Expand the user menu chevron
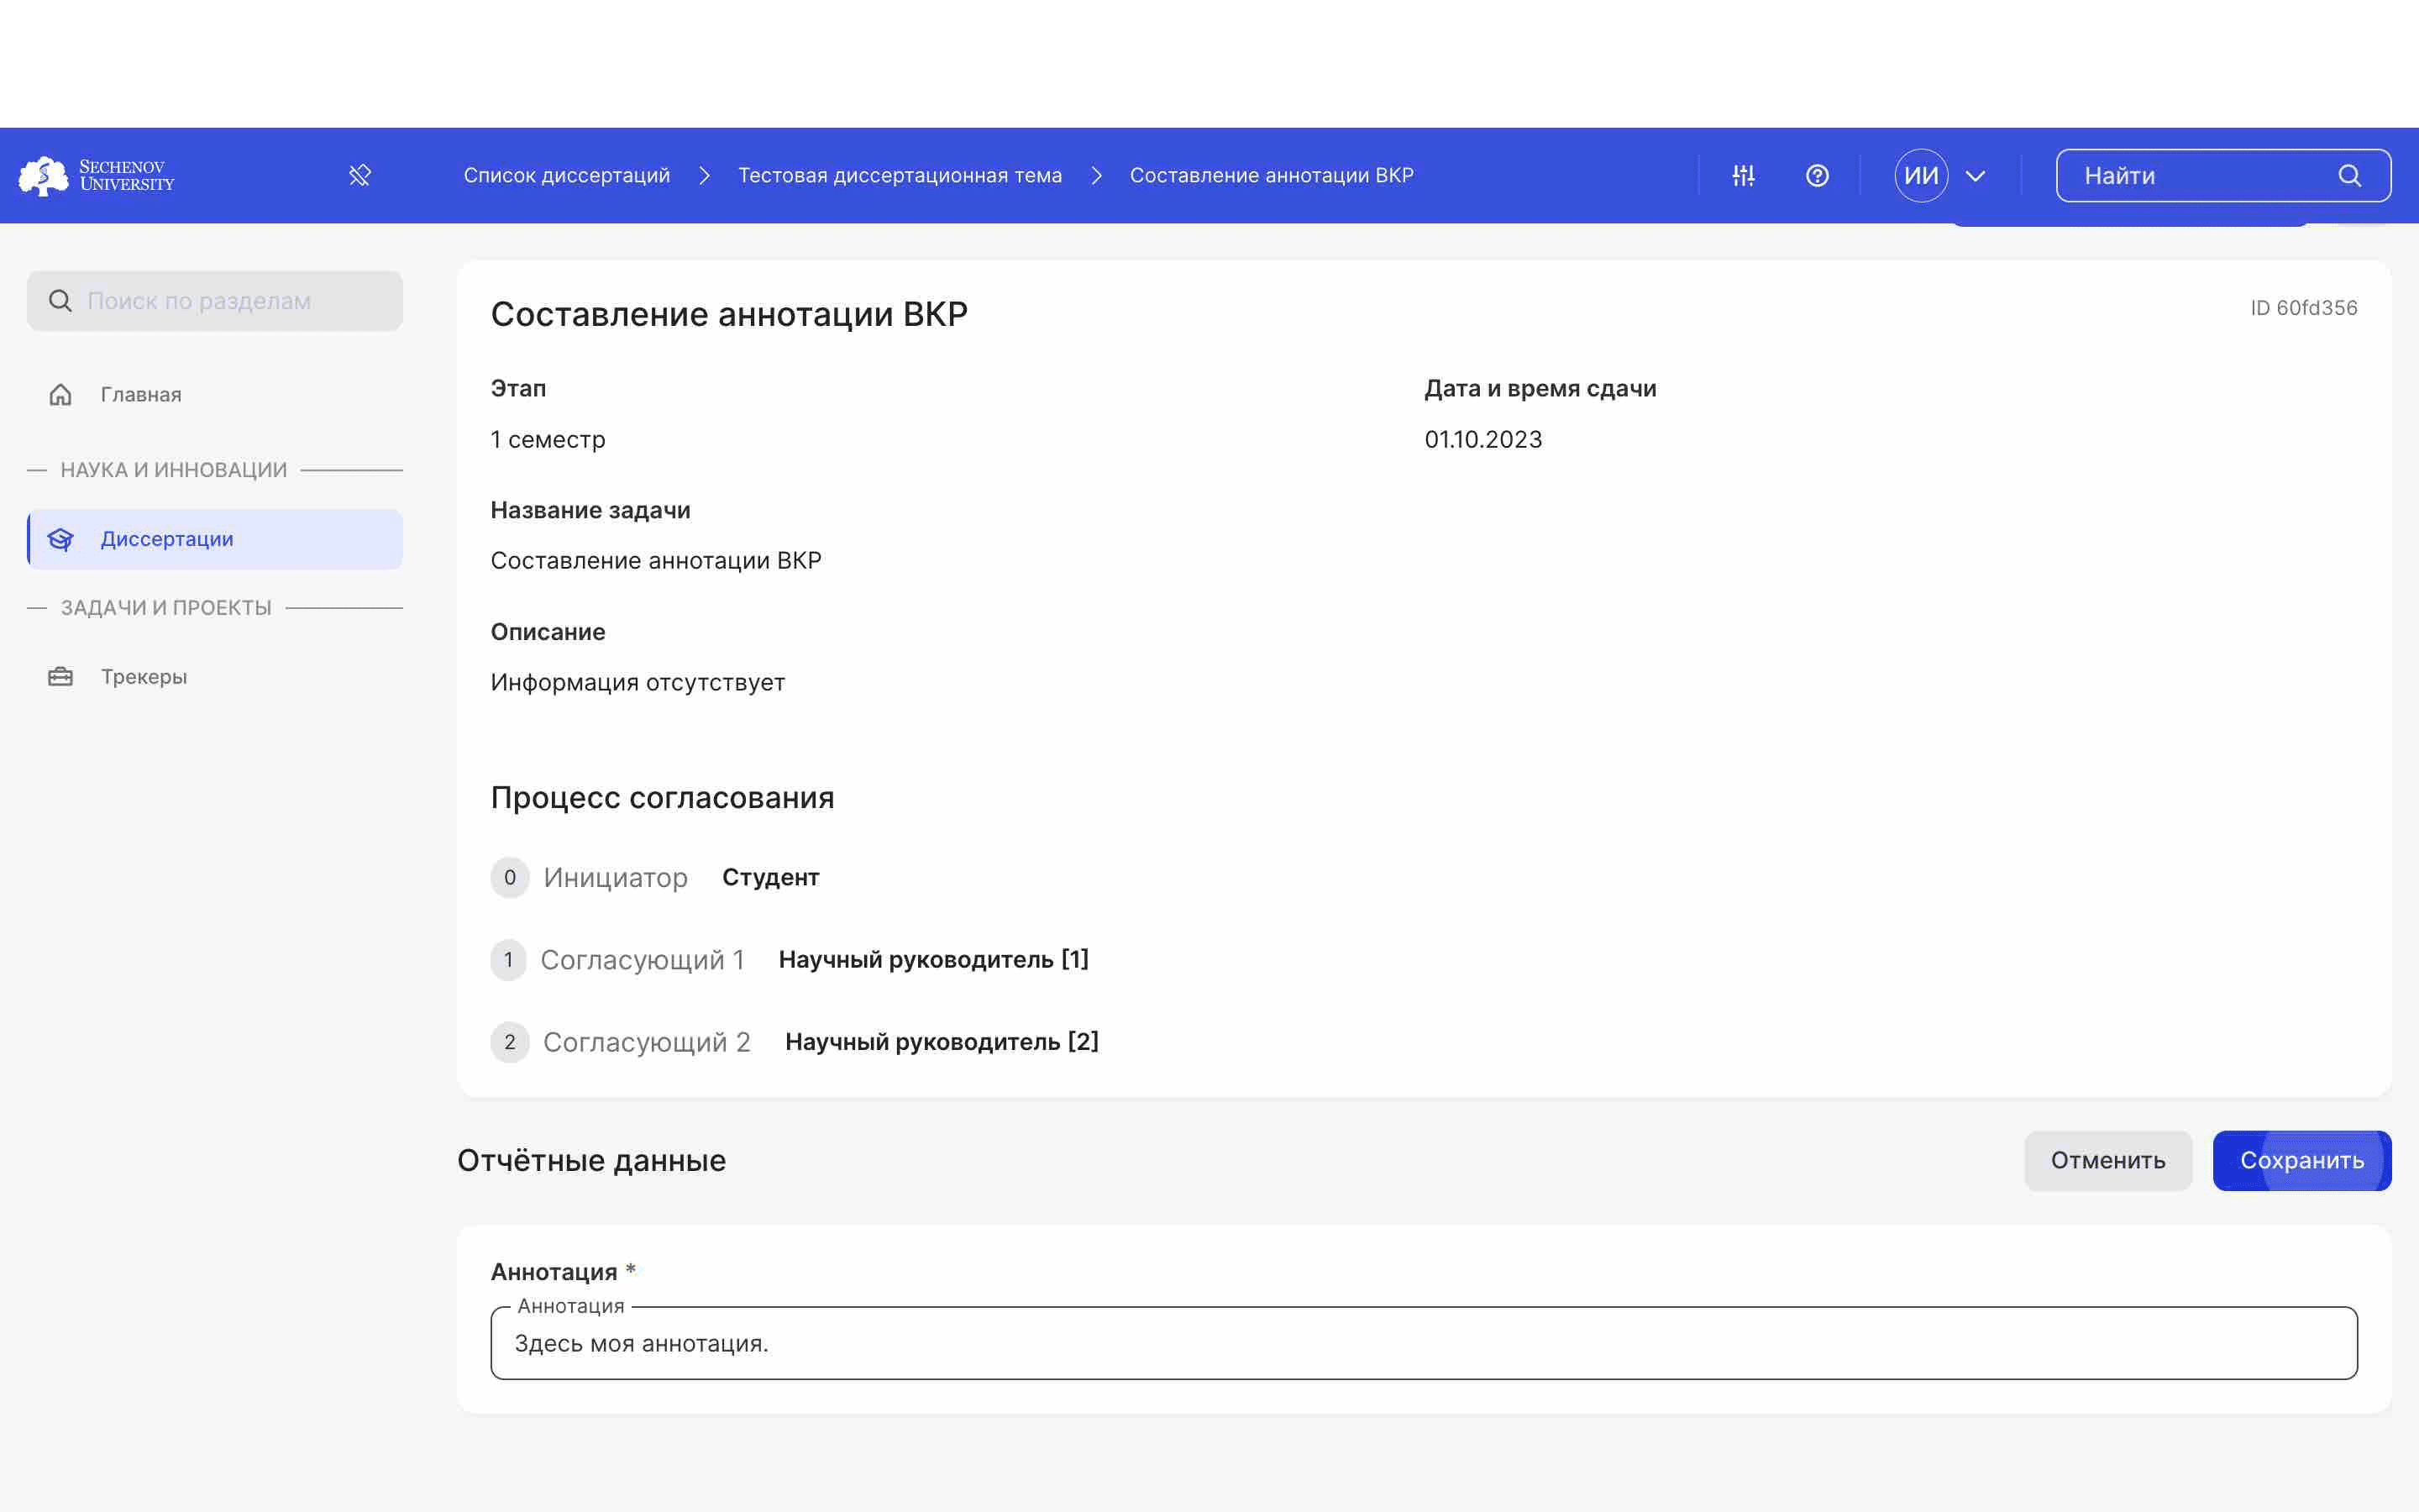The width and height of the screenshot is (2419, 1512). [x=1976, y=177]
